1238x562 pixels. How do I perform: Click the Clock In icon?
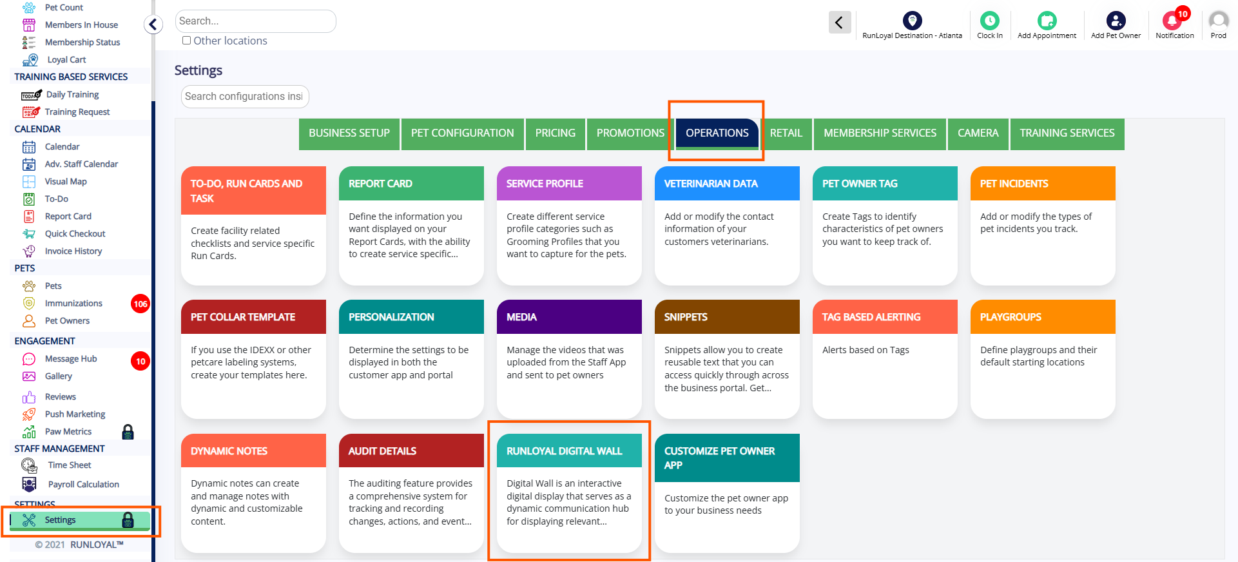pos(989,21)
